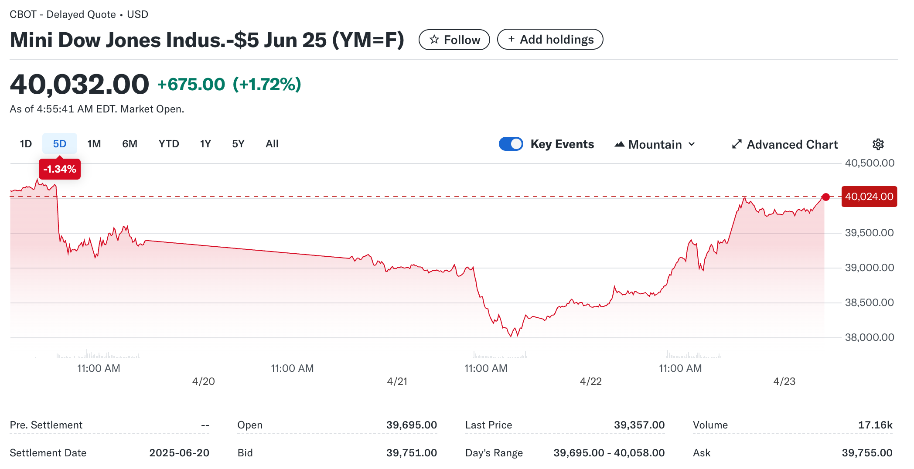Click the main price 40,032.00
Image resolution: width=914 pixels, height=469 pixels.
(x=79, y=85)
